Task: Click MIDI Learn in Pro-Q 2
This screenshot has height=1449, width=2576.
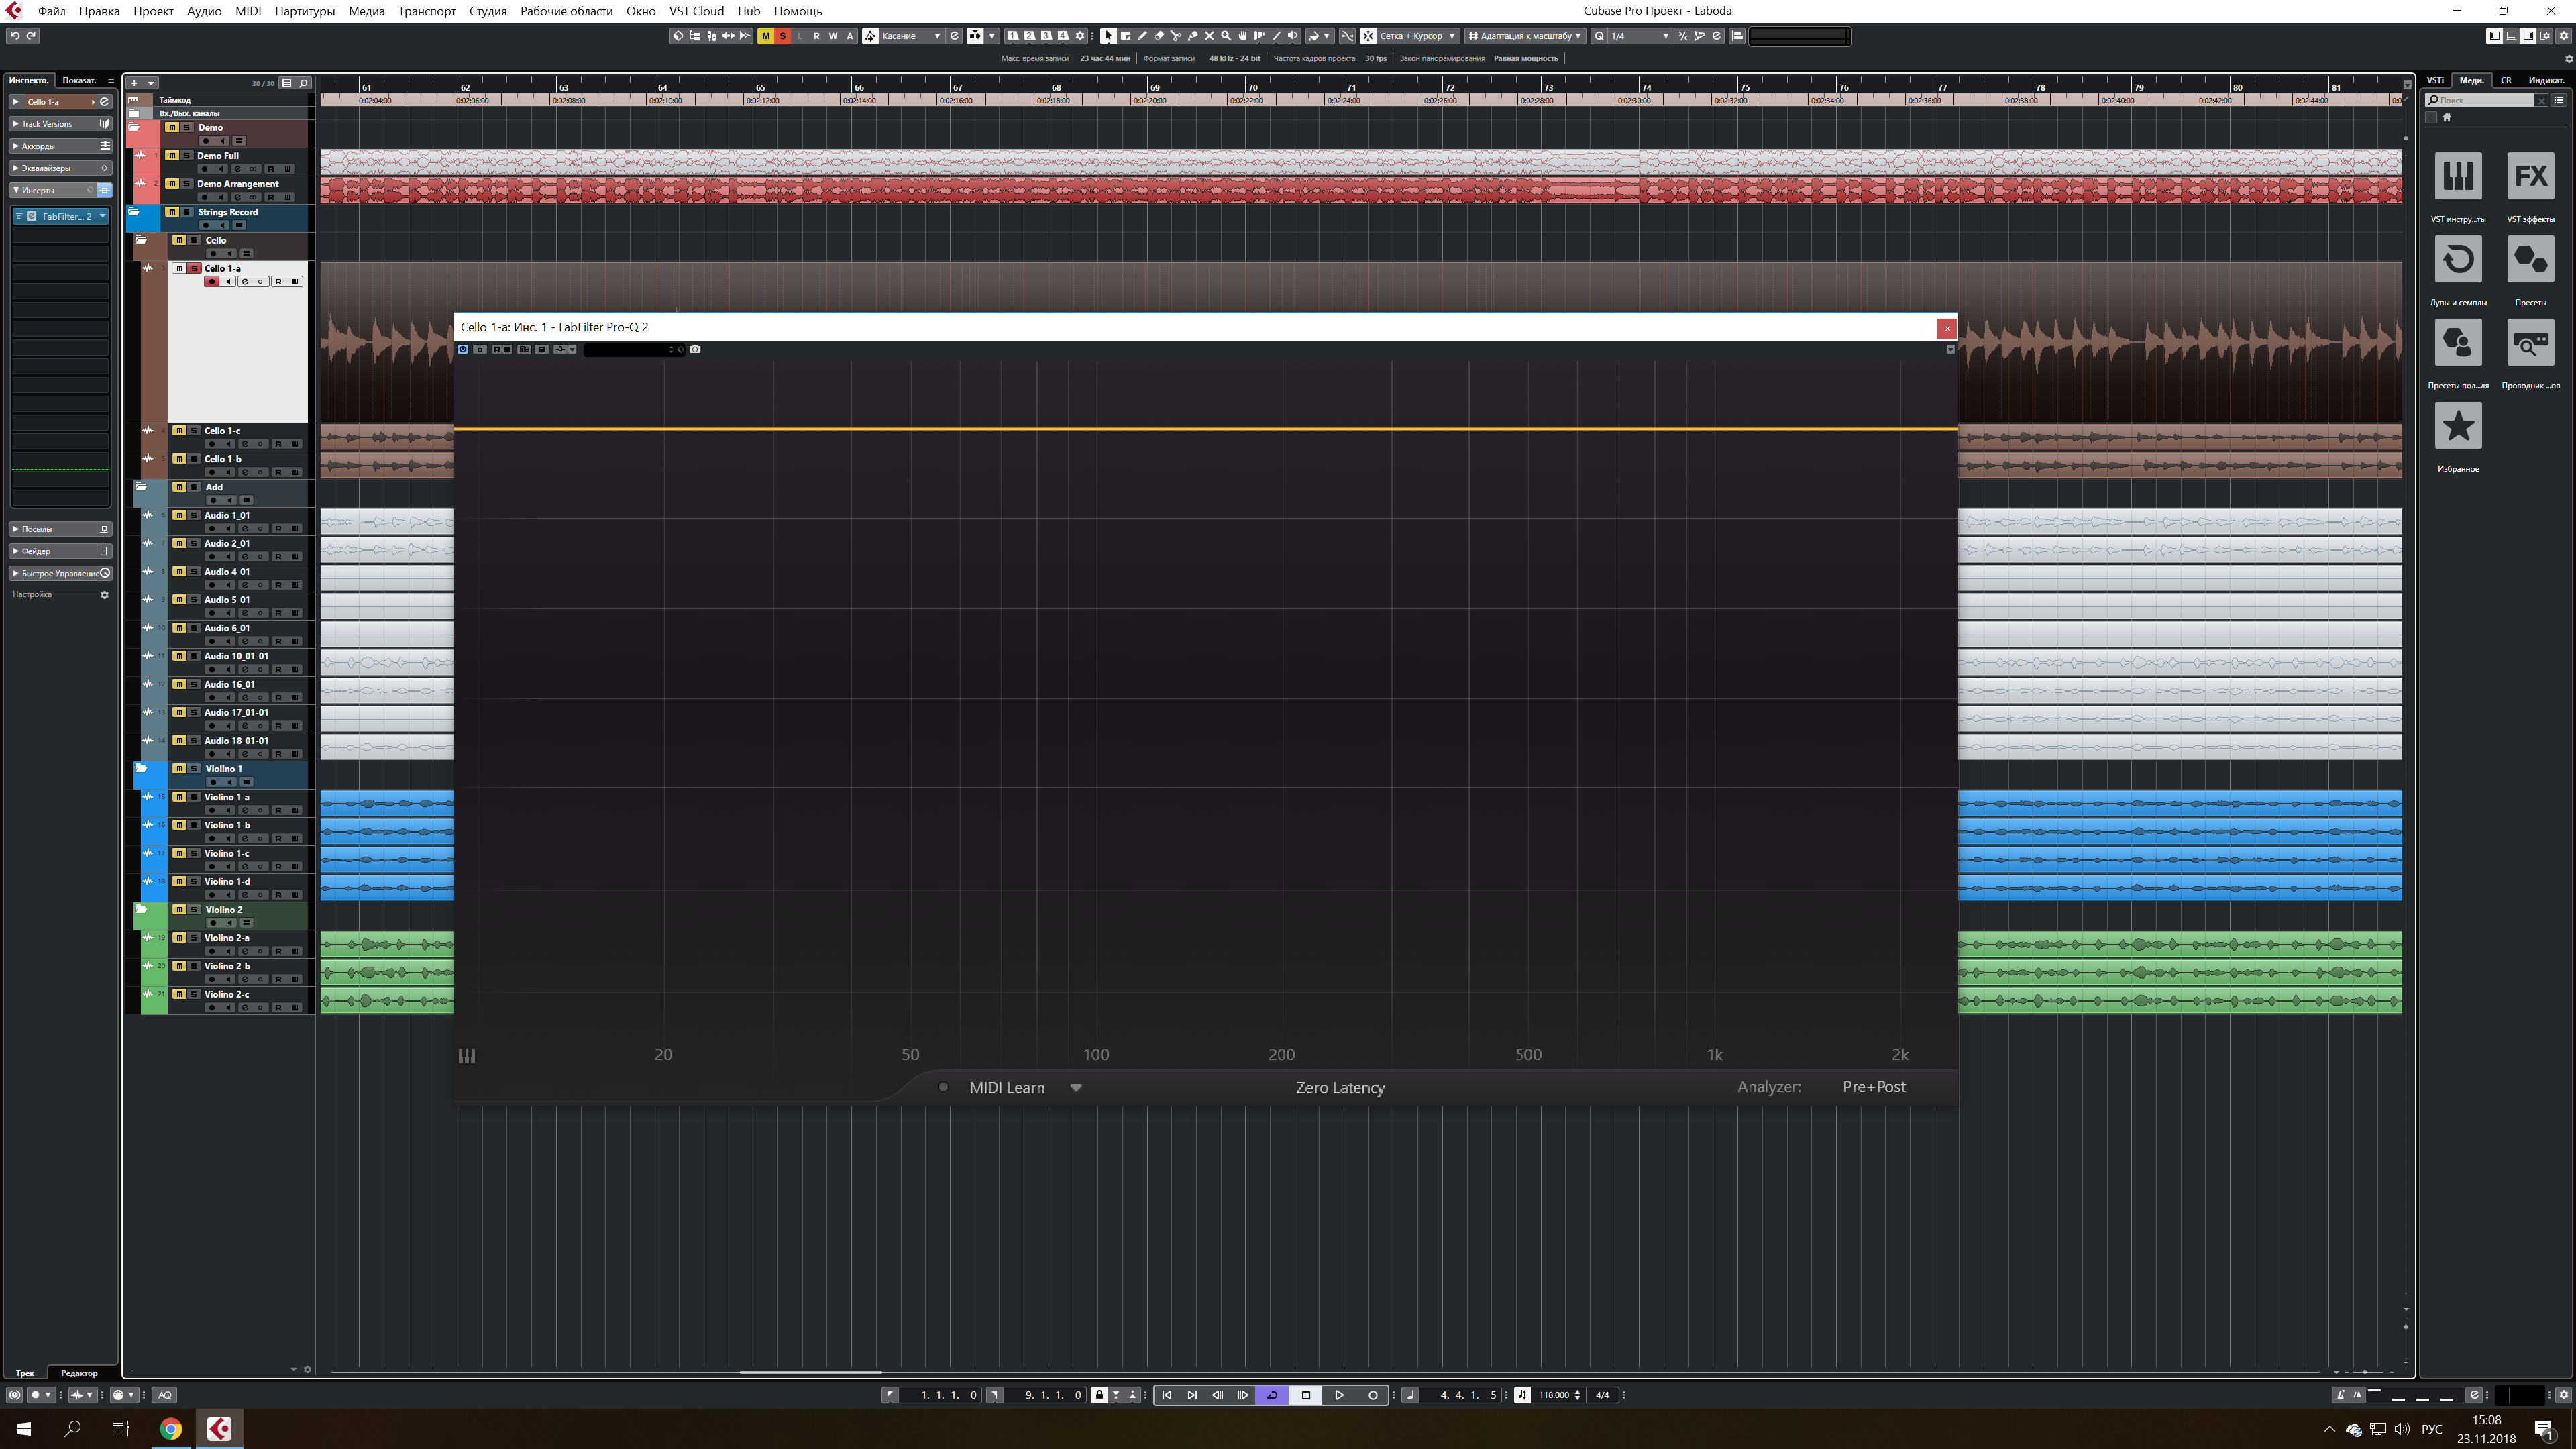Action: tap(1006, 1088)
